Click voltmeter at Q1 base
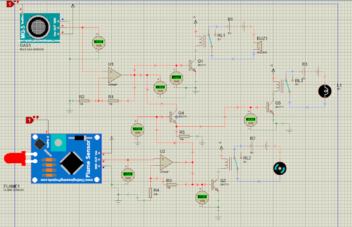The width and height of the screenshot is (352, 227). coord(176,78)
